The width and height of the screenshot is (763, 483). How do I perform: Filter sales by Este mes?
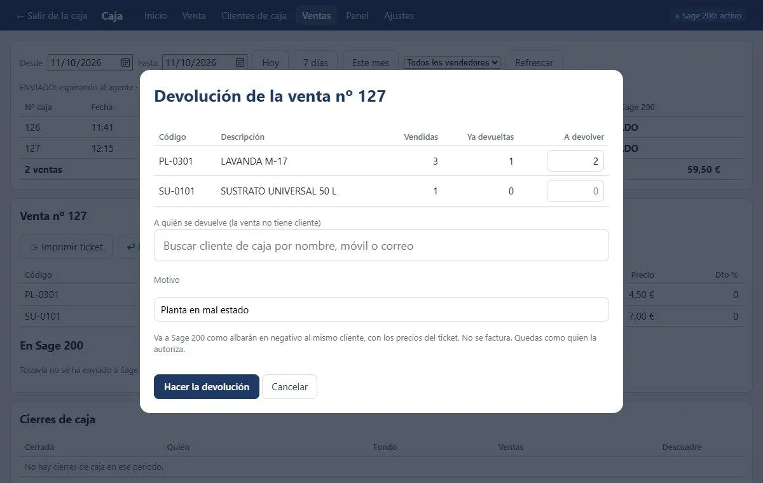(x=371, y=62)
